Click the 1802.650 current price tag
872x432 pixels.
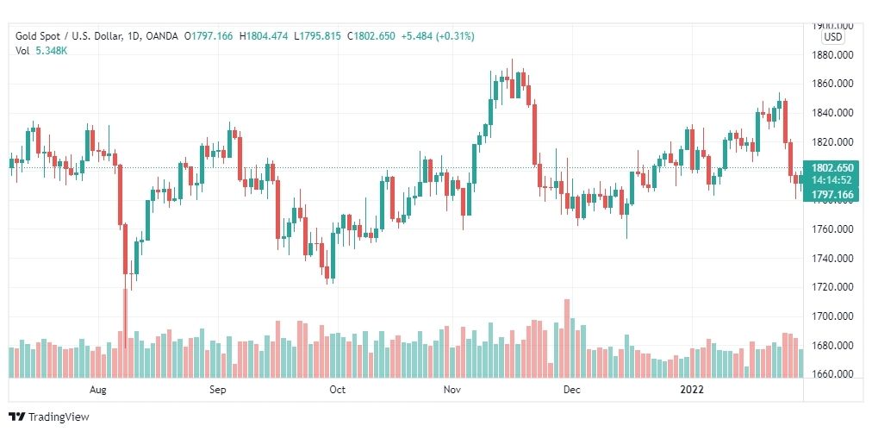click(832, 167)
